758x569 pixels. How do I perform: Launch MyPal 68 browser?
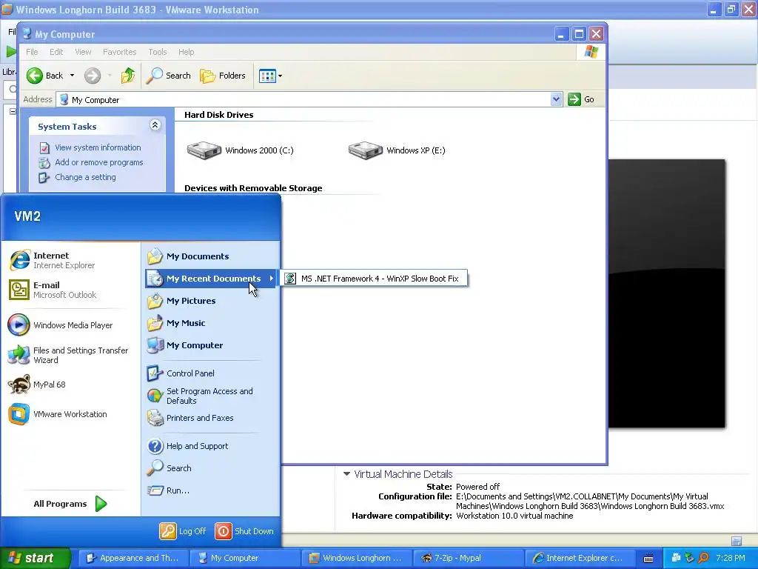(37, 385)
